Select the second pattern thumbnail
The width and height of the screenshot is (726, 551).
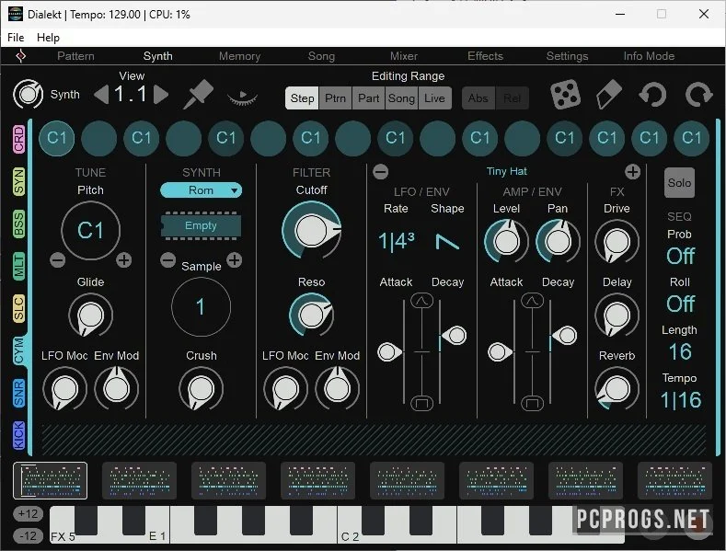tap(139, 480)
